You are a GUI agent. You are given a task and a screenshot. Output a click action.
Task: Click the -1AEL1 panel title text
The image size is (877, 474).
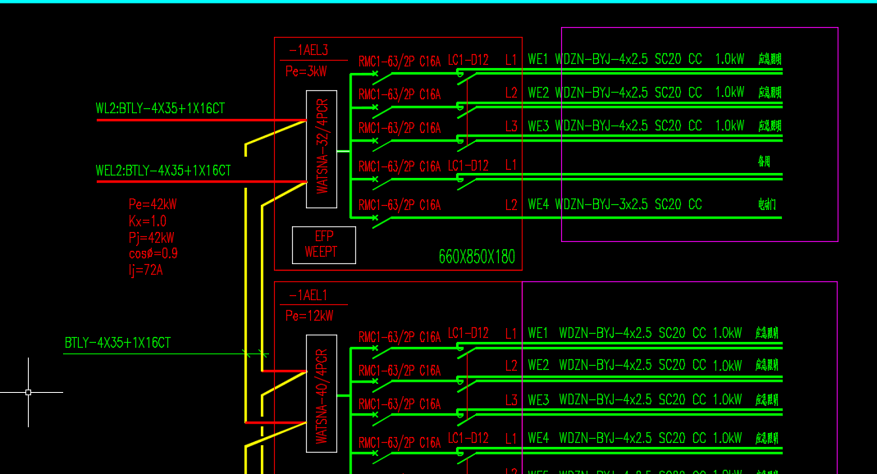click(308, 295)
